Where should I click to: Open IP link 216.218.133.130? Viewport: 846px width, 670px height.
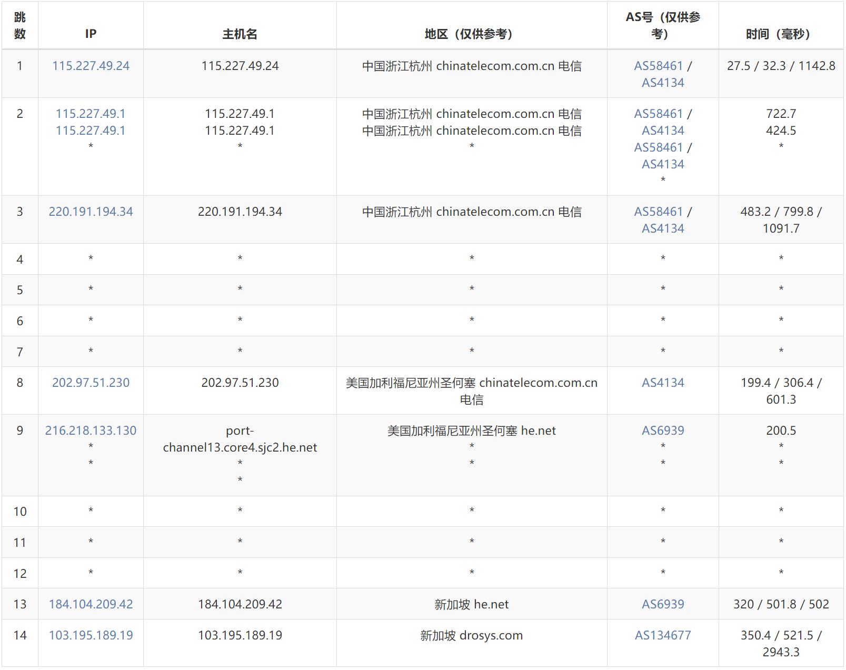coord(91,431)
